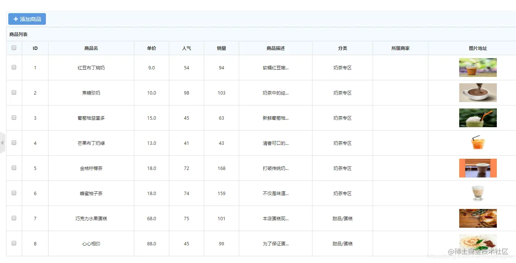Open the 芒果布丁奶绿 image thumbnail
This screenshot has width=516, height=263.
pyautogui.click(x=478, y=143)
